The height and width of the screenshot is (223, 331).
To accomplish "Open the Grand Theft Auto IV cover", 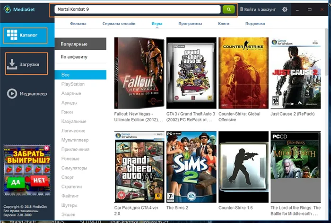I will coord(139,167).
